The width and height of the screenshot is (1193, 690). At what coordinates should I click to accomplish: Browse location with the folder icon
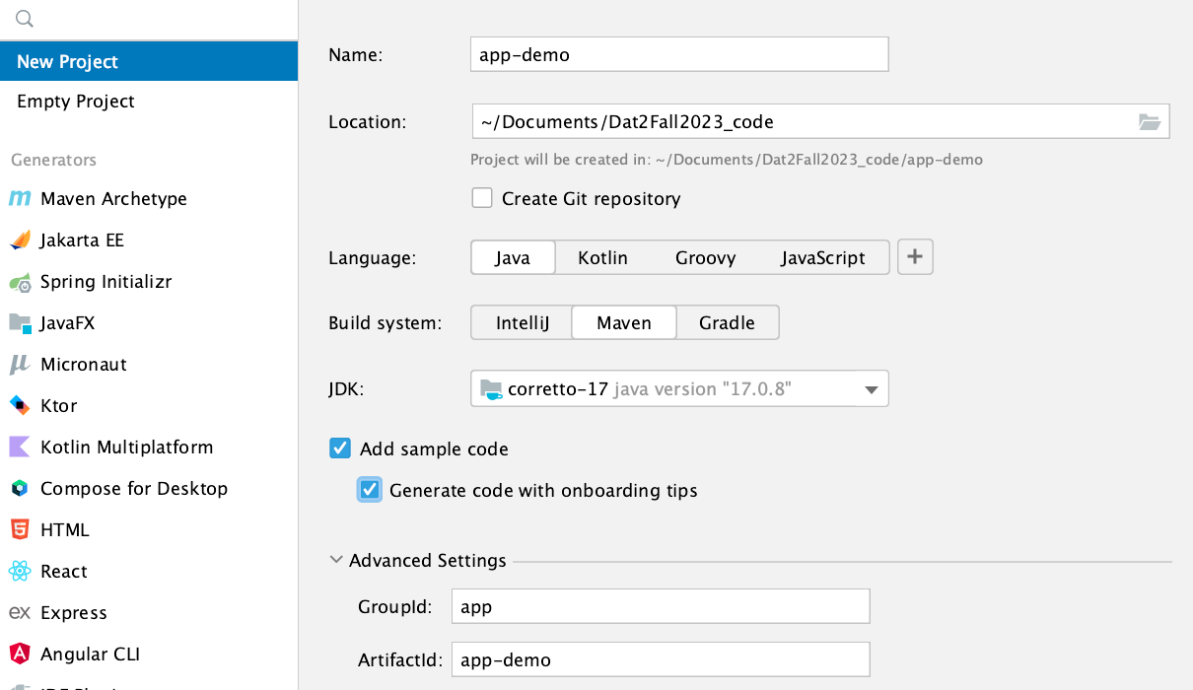tap(1149, 122)
